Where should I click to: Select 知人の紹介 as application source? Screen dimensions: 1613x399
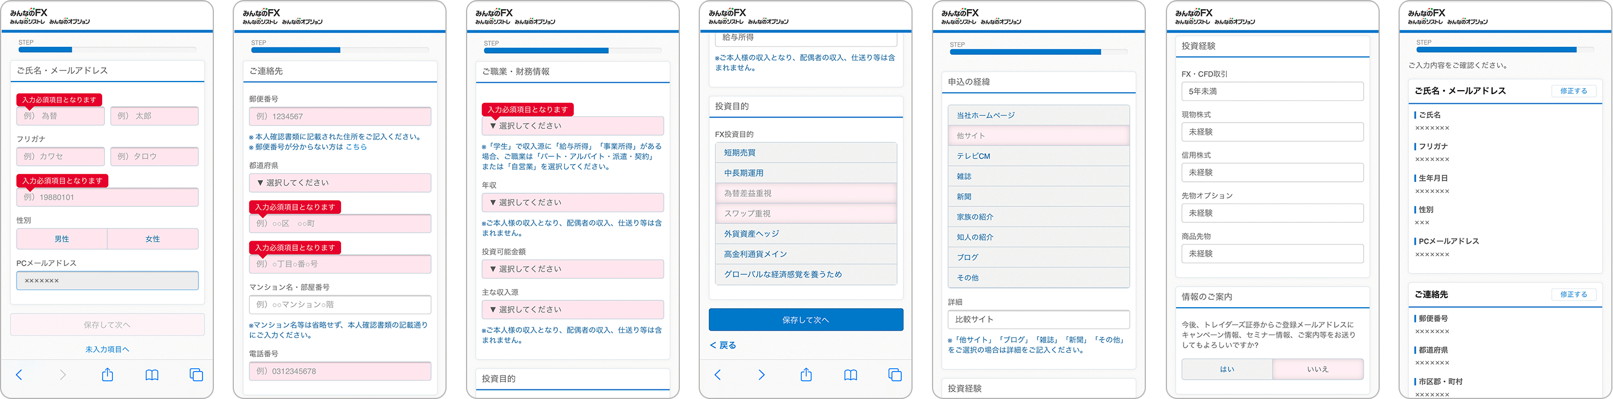click(x=1039, y=237)
